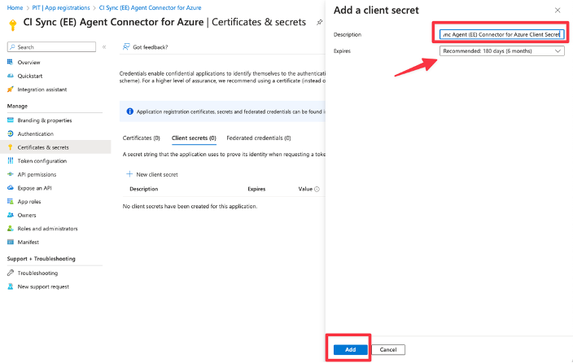Click the plus icon for New client secret
The height and width of the screenshot is (363, 573).
pos(129,174)
